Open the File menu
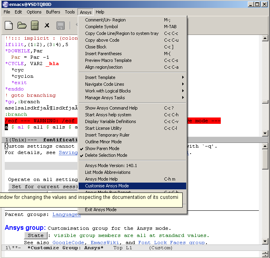Viewport: 270px width, 258px height. point(7,12)
